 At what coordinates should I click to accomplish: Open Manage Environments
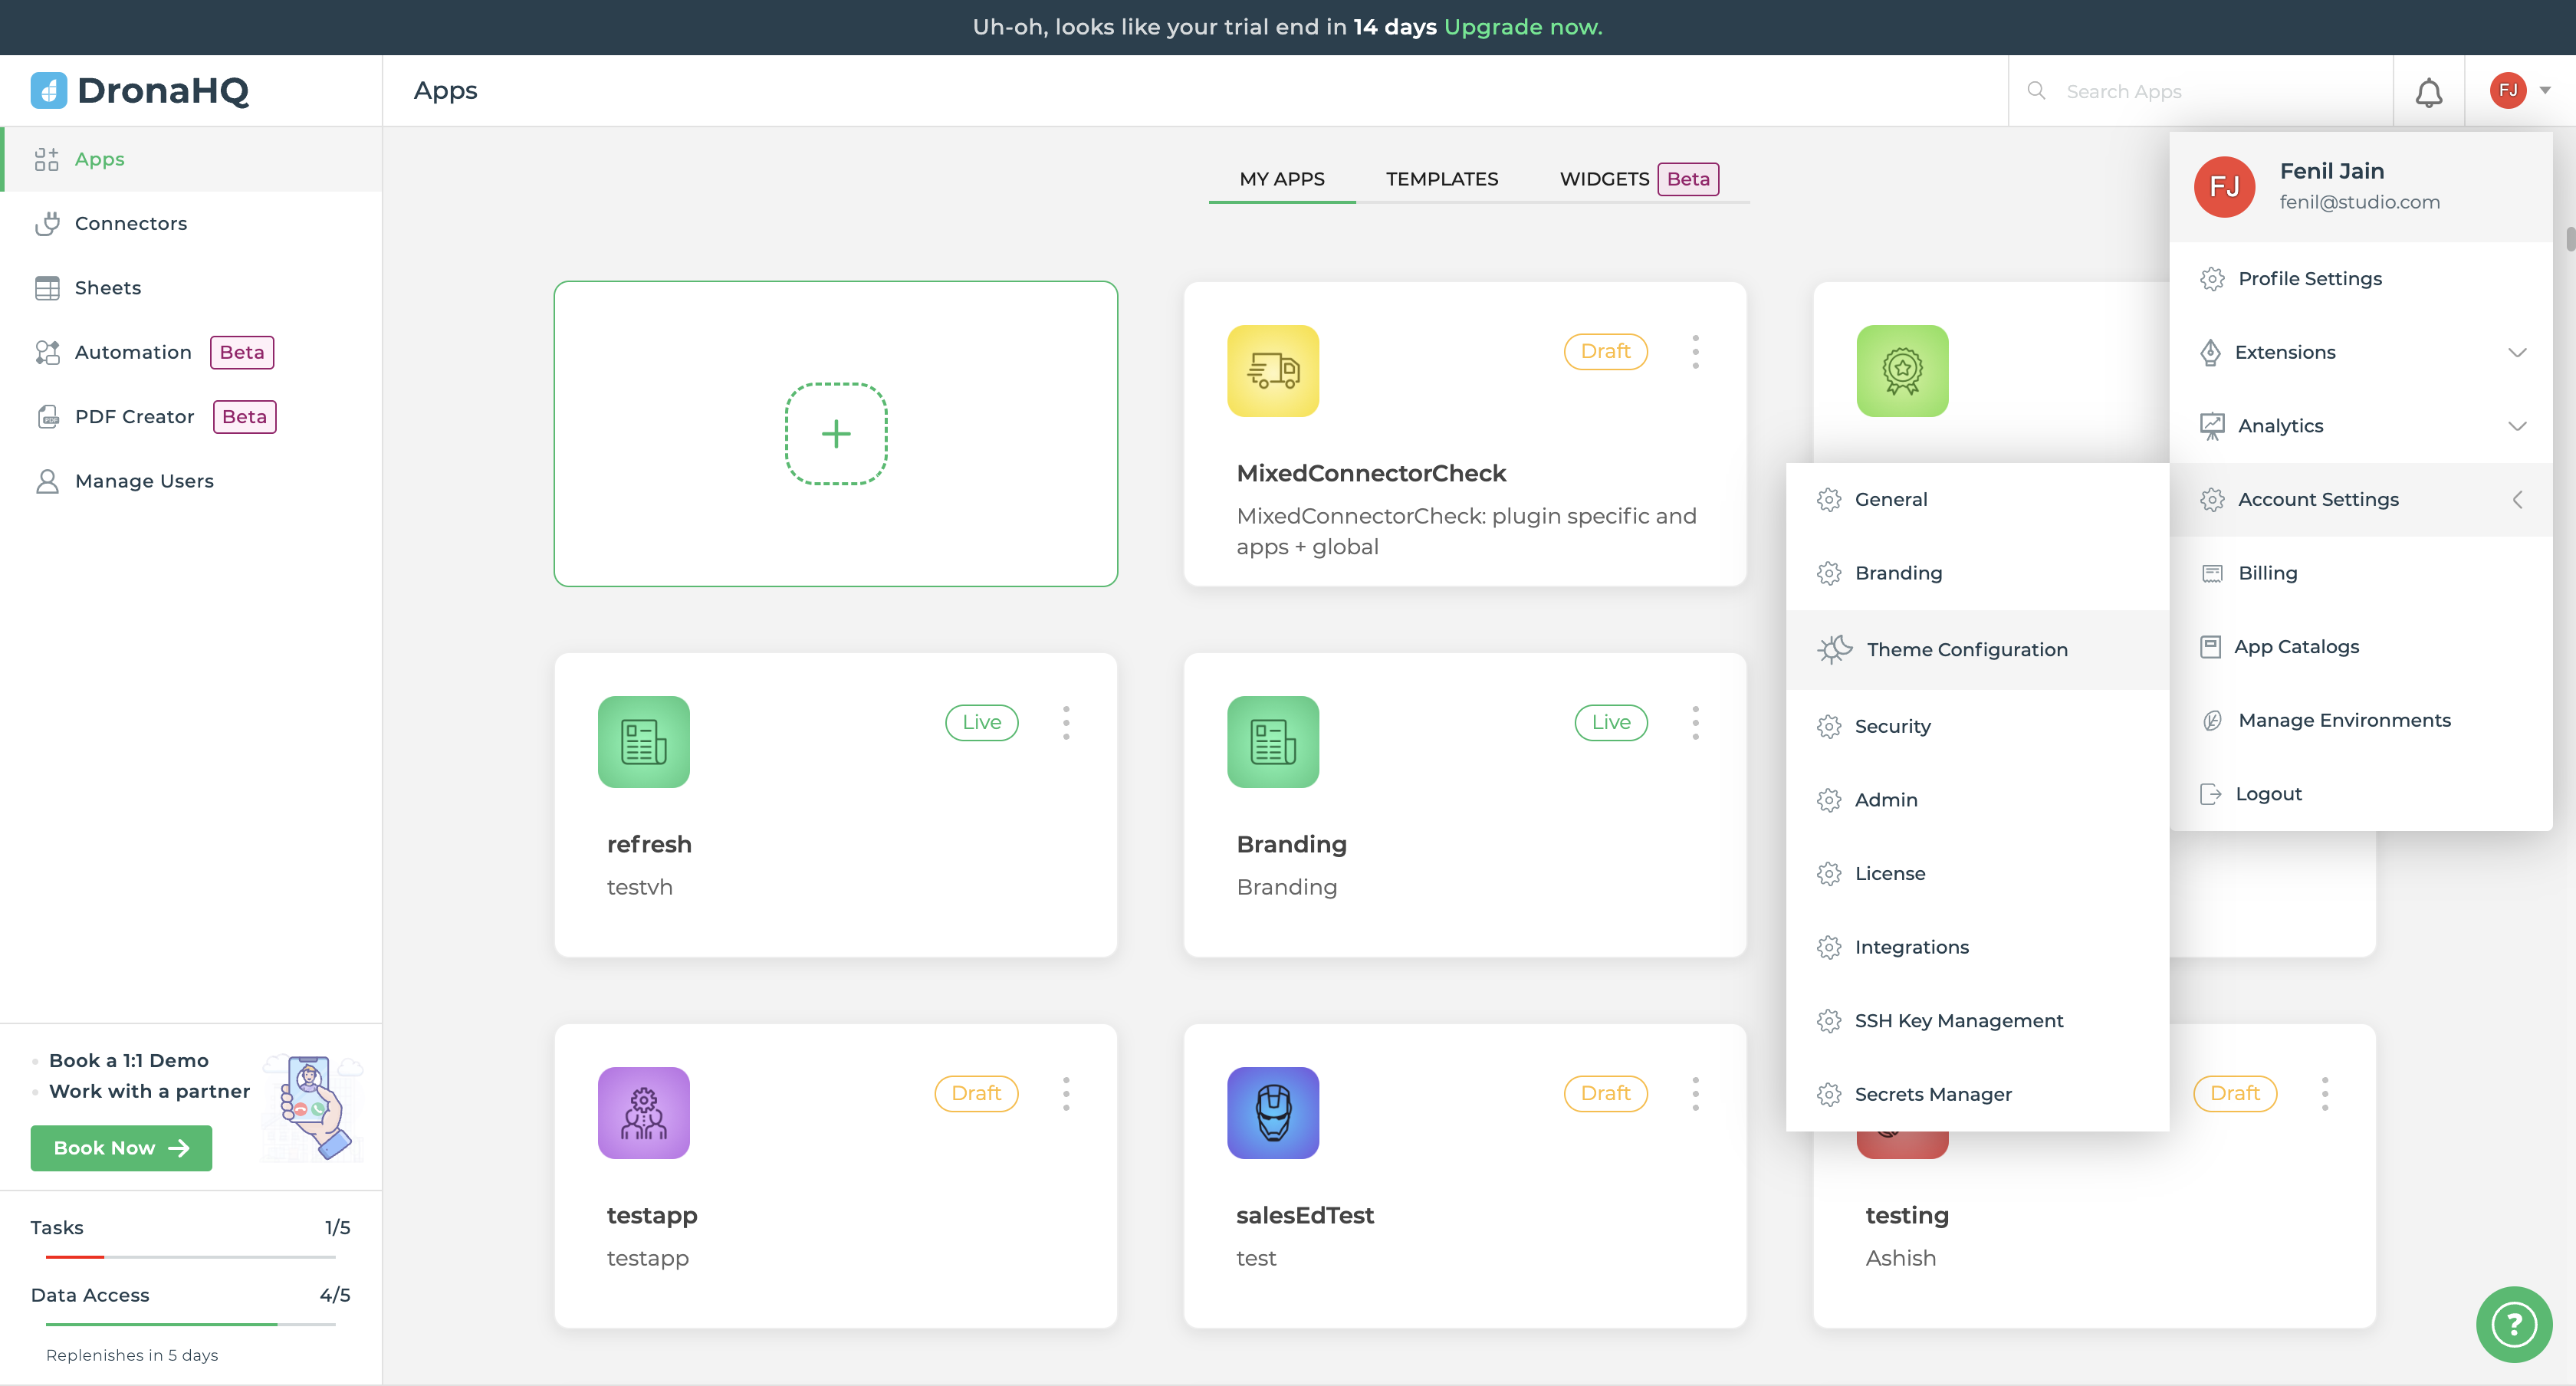click(x=2360, y=720)
